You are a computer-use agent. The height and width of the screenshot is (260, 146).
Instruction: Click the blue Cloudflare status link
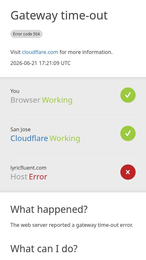coord(29,138)
